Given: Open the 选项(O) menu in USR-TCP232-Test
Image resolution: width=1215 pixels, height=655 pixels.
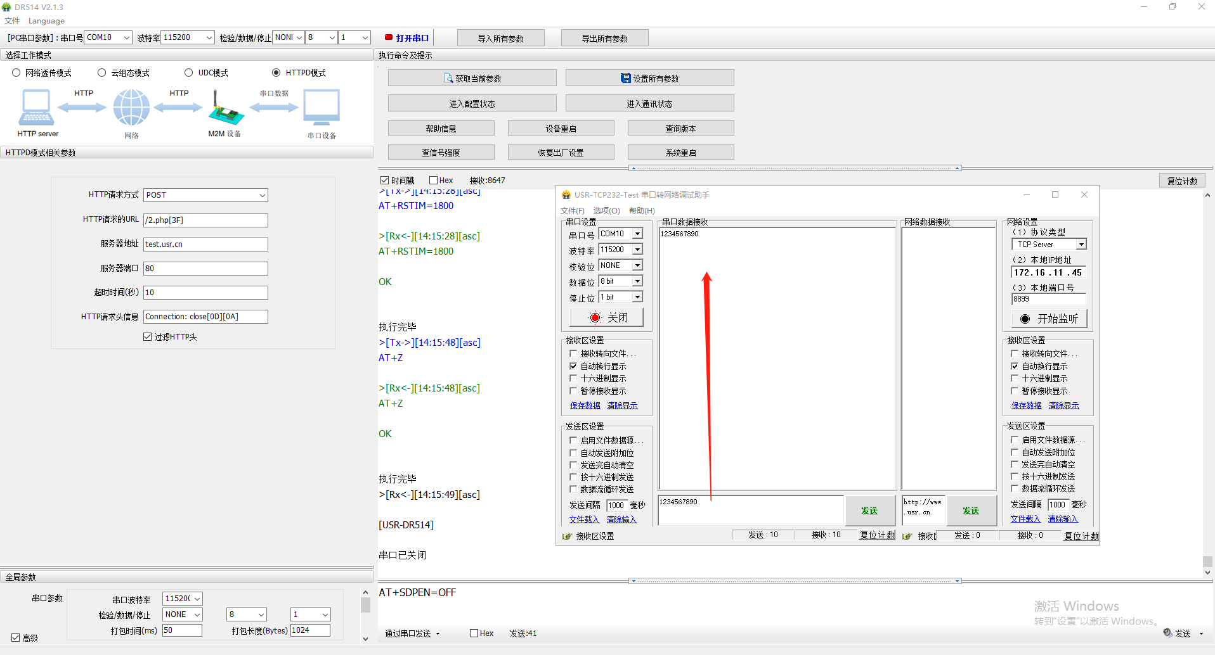Looking at the screenshot, I should [606, 211].
